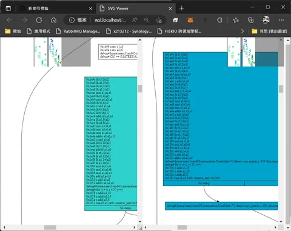Click the read aloud icon in address bar

tap(135, 20)
